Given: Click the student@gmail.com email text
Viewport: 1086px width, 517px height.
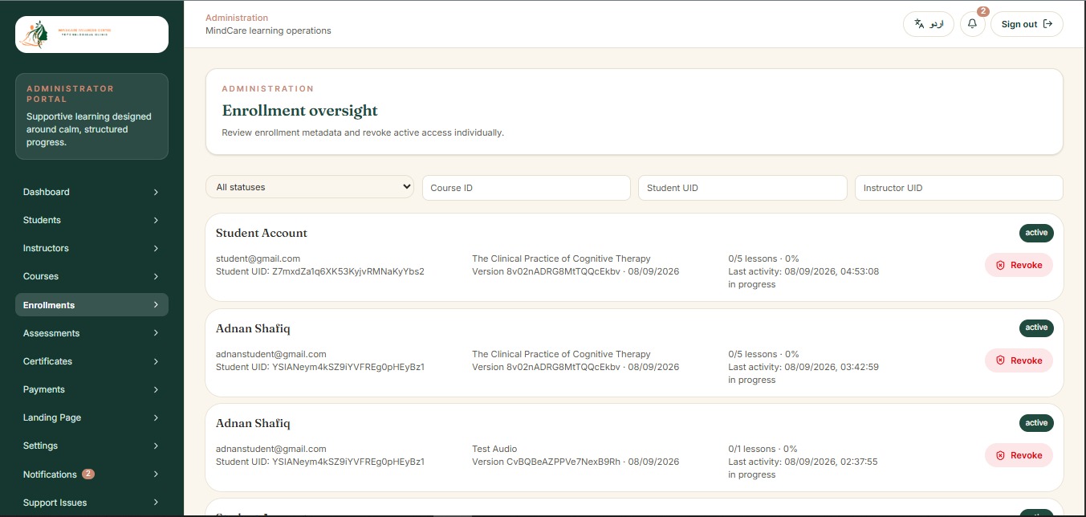Looking at the screenshot, I should point(258,258).
